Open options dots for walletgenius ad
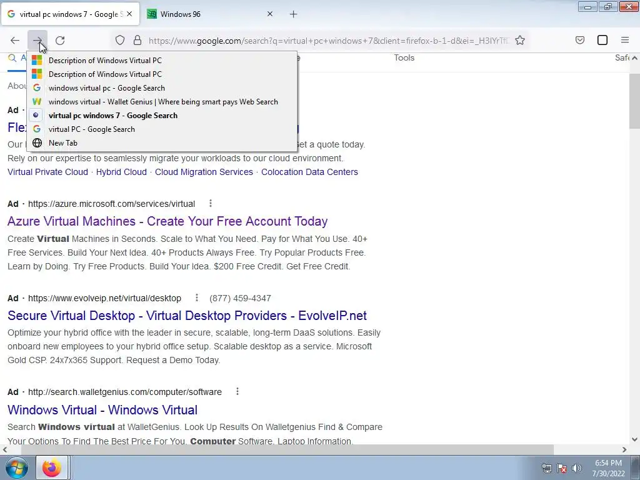 click(x=237, y=392)
